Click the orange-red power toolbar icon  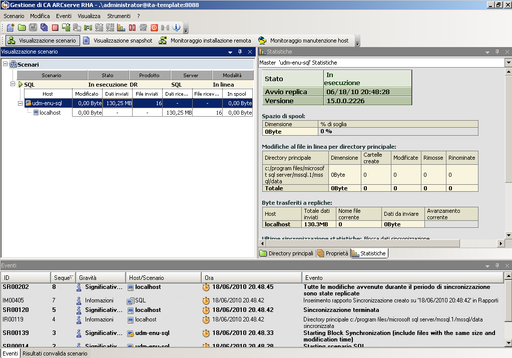pyautogui.click(x=154, y=28)
